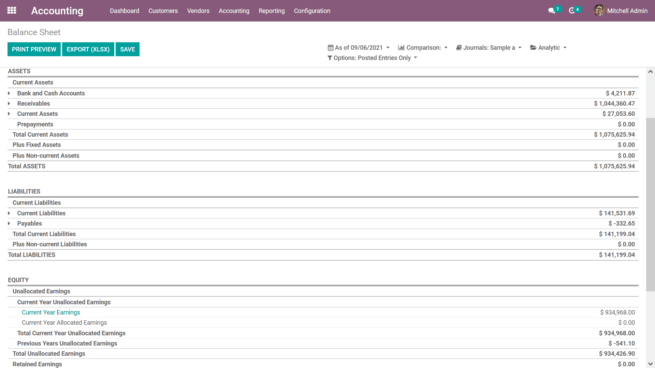This screenshot has height=368, width=655.
Task: Unfold the Current Liabilities line with $ 141,531.69
Action: coord(9,213)
